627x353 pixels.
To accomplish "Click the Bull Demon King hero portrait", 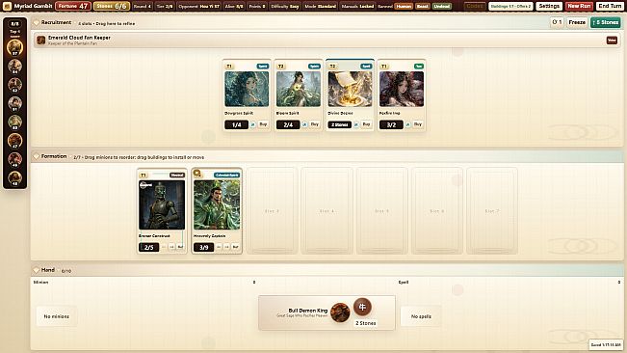I will (340, 312).
